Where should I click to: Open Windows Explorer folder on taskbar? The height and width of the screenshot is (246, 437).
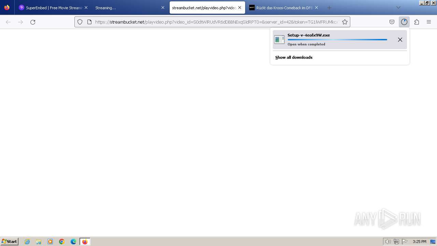click(39, 242)
